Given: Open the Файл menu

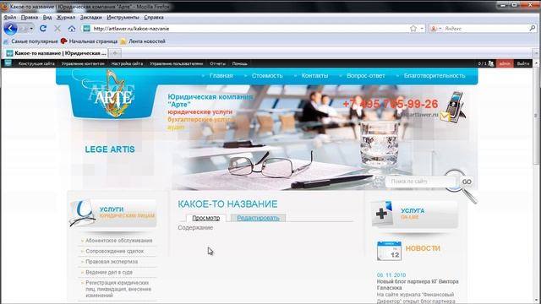Looking at the screenshot, I should (9, 17).
